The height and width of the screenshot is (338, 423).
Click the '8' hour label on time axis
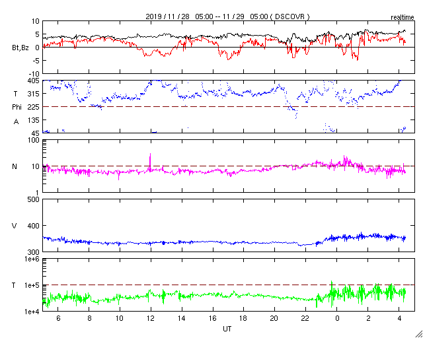(89, 318)
